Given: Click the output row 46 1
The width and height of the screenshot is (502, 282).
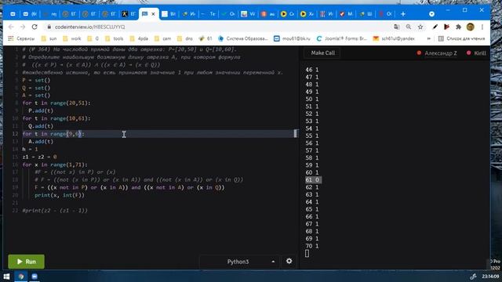Looking at the screenshot, I should (312, 70).
